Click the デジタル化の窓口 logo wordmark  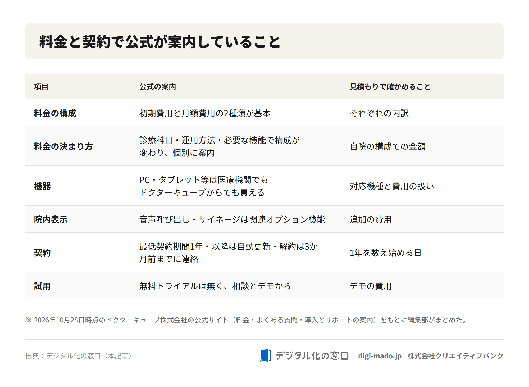point(312,356)
